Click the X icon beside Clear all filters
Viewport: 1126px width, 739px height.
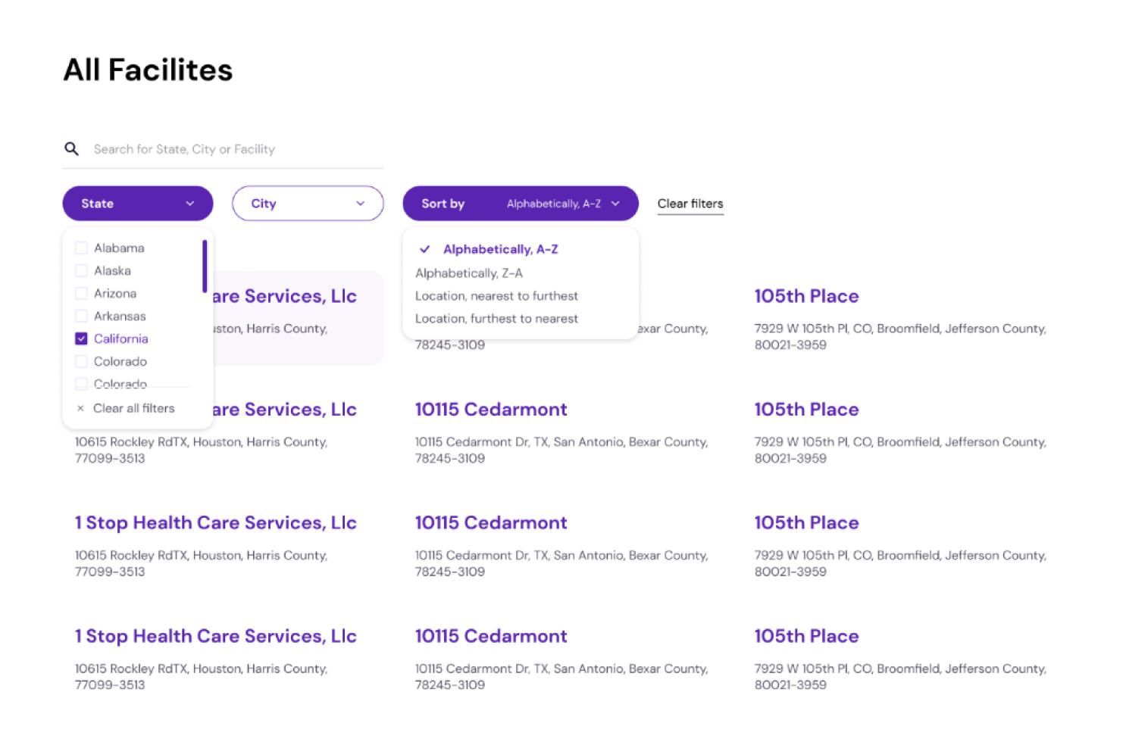point(80,408)
